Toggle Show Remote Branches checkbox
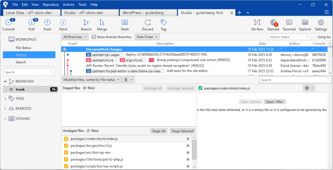The image size is (333, 170). [x=94, y=37]
